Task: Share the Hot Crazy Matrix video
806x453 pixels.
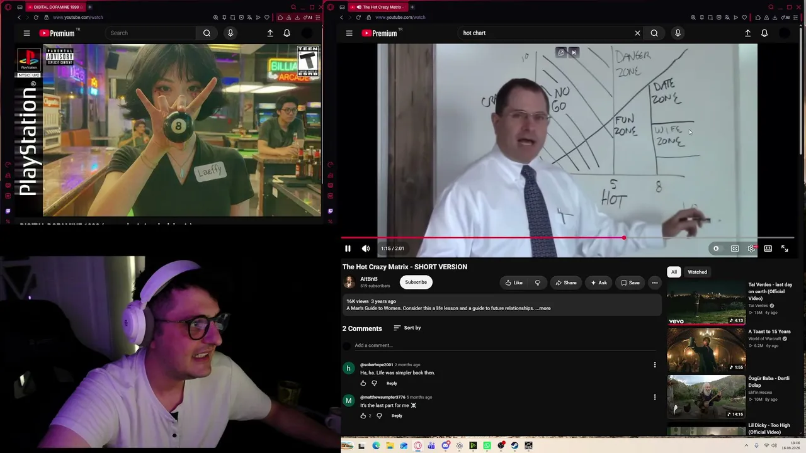Action: 565,283
